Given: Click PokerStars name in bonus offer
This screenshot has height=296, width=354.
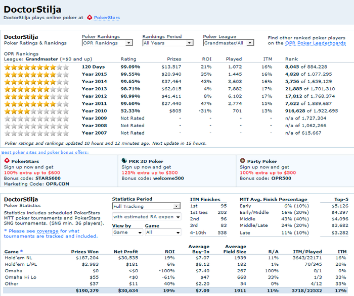Looking at the screenshot, I should pos(25,161).
